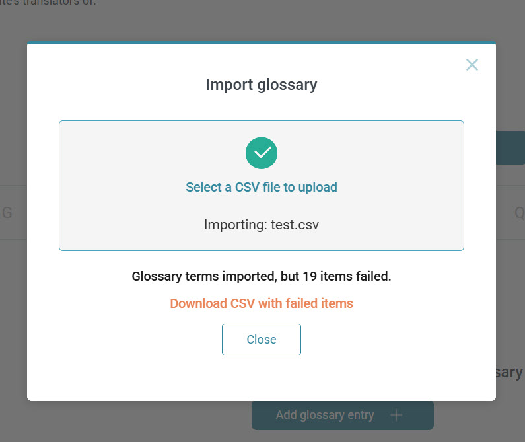This screenshot has width=525, height=442.
Task: Select the G letter tab
Action: [8, 213]
